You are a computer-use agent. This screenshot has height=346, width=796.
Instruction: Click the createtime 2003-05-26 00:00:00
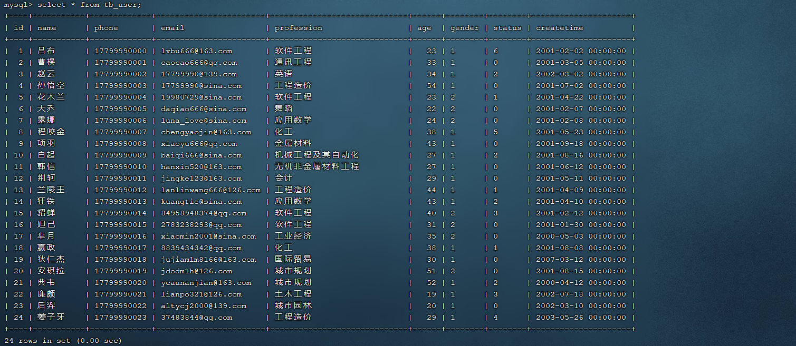point(581,318)
